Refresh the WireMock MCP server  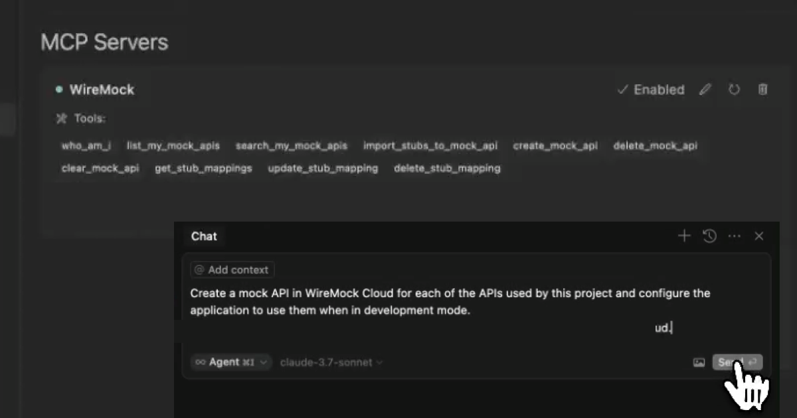(x=734, y=90)
